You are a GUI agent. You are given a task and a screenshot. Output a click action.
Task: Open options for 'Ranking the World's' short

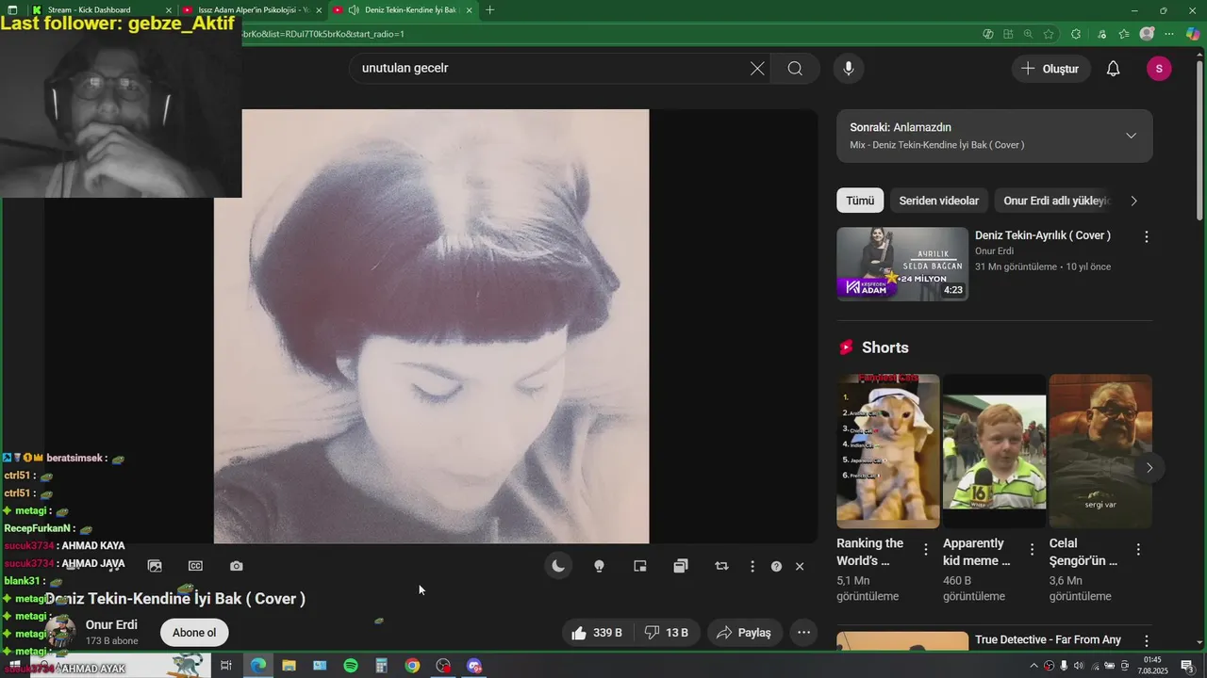click(926, 549)
